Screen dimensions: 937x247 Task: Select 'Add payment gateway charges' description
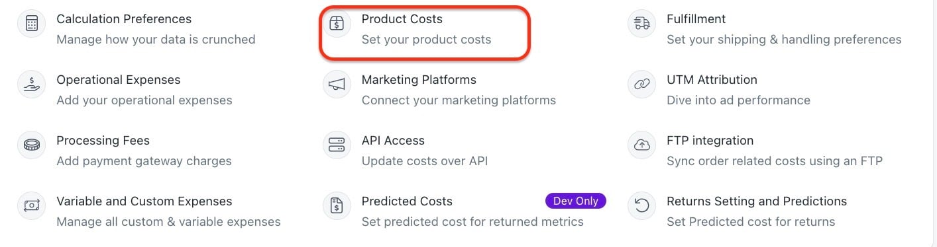pos(144,161)
